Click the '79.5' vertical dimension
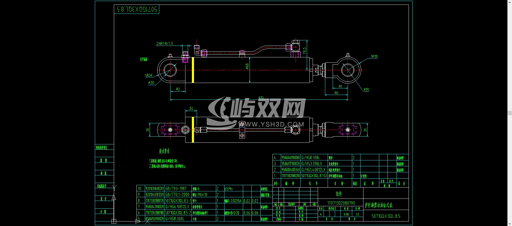The height and width of the screenshot is (226, 512). (x=304, y=51)
